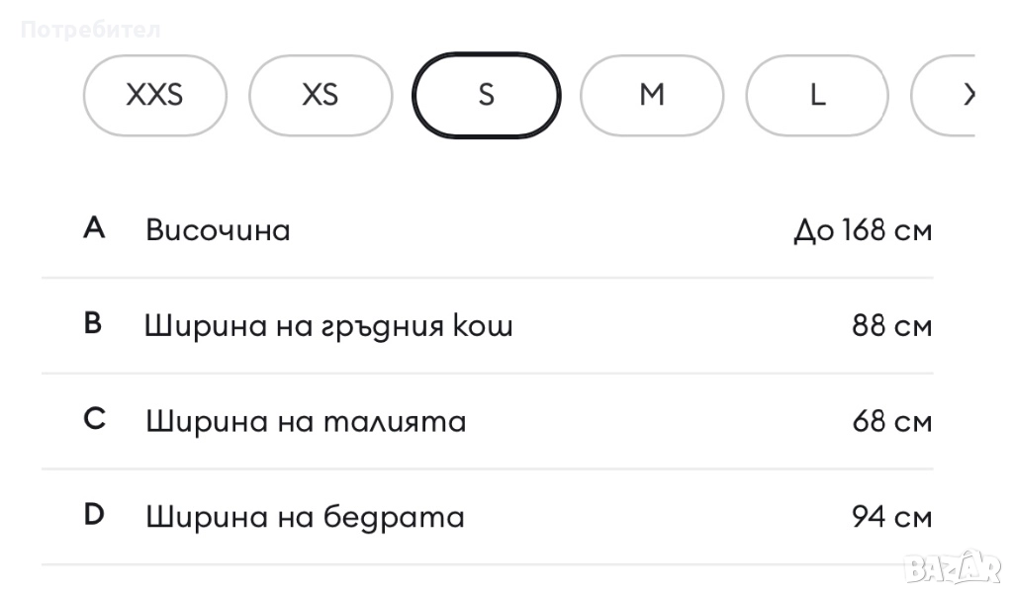The width and height of the screenshot is (1013, 596).
Task: Click the letter D row marker
Action: pos(94,515)
